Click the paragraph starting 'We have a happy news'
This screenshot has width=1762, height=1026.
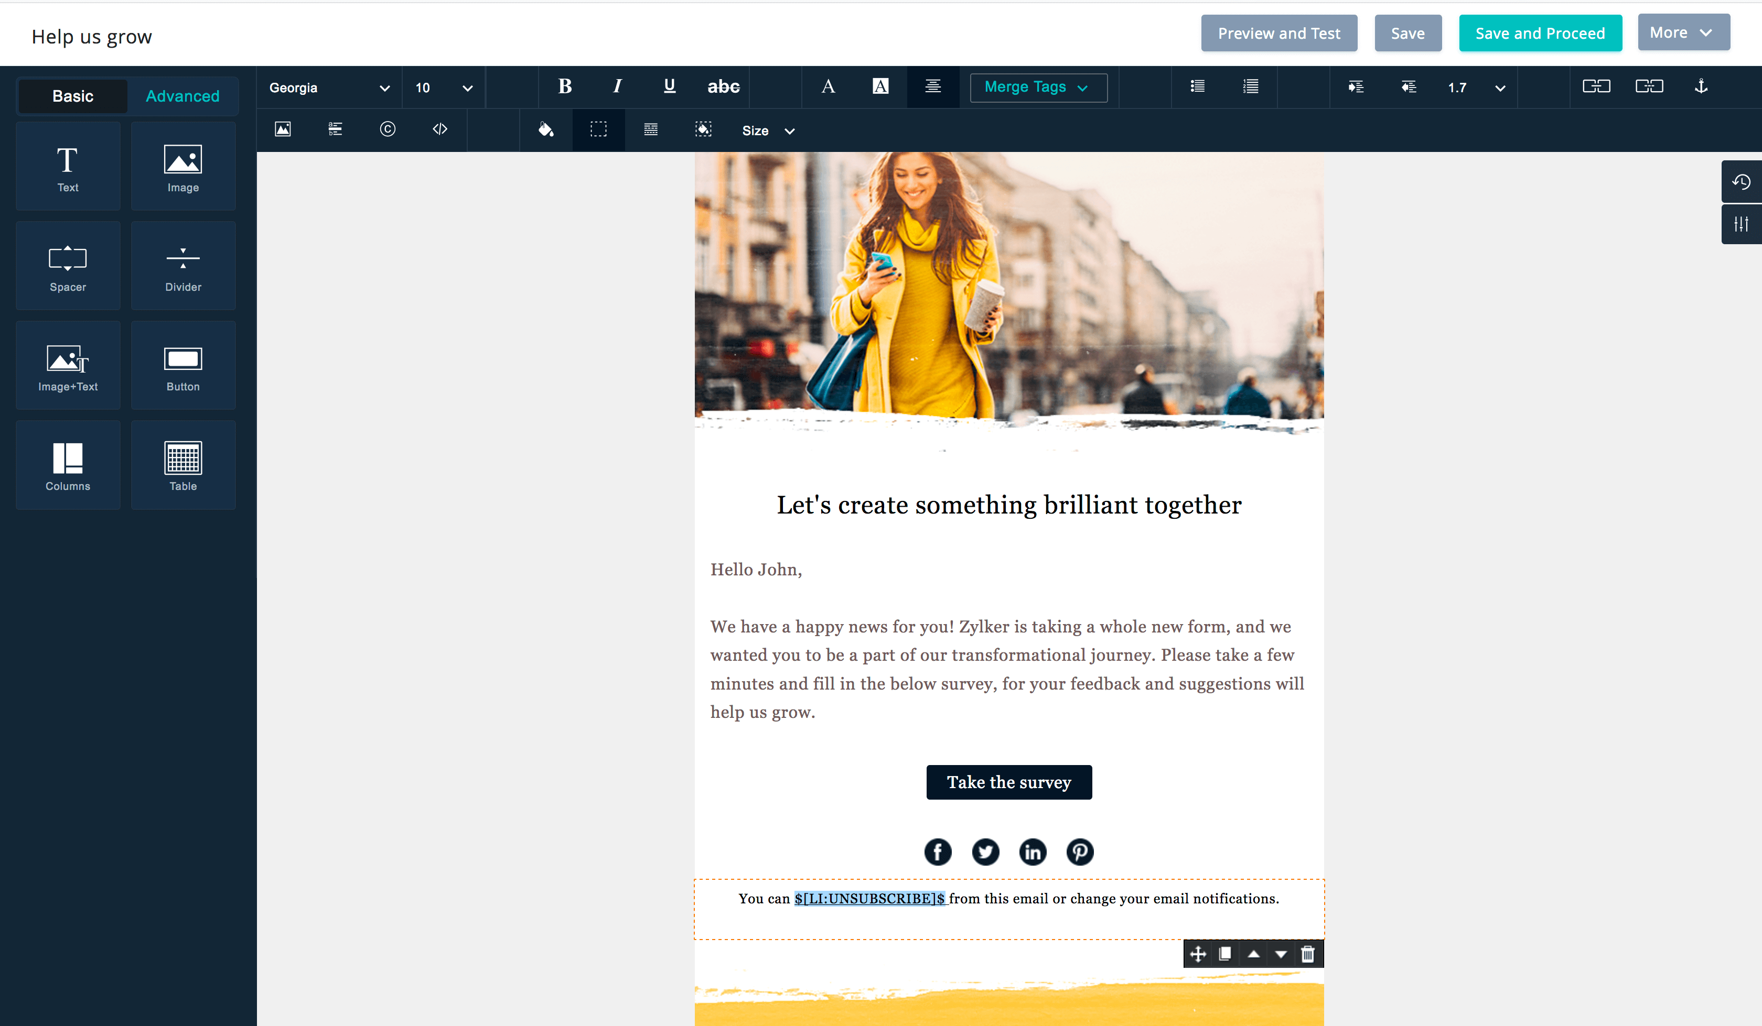click(x=1007, y=669)
